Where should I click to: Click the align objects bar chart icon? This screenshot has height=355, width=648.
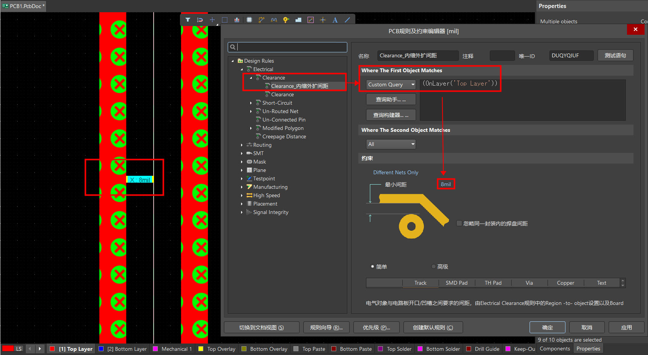tap(237, 20)
